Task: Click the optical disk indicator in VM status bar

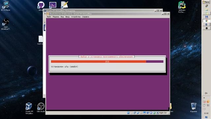Action: [x=132, y=113]
